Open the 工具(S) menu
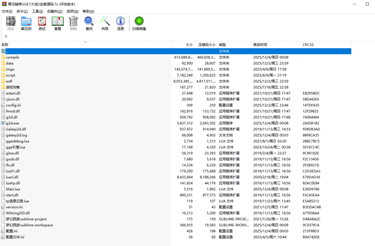The width and height of the screenshot is (375, 246). click(x=37, y=11)
